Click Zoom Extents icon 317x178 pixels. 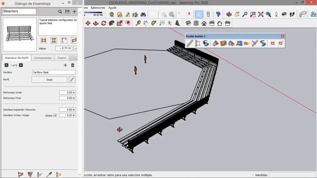click(261, 14)
